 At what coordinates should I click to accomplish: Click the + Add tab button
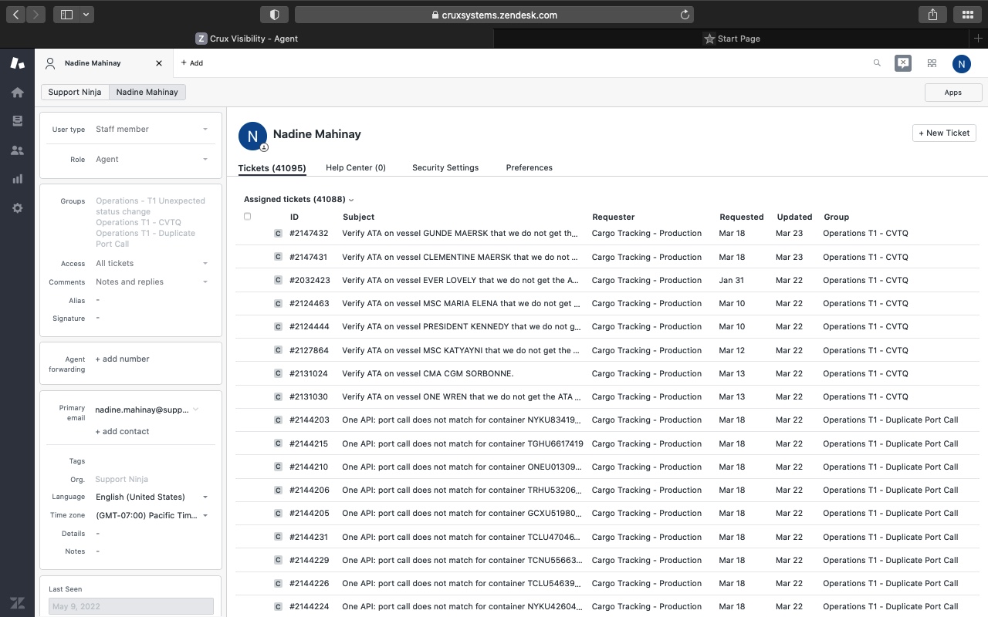[191, 63]
